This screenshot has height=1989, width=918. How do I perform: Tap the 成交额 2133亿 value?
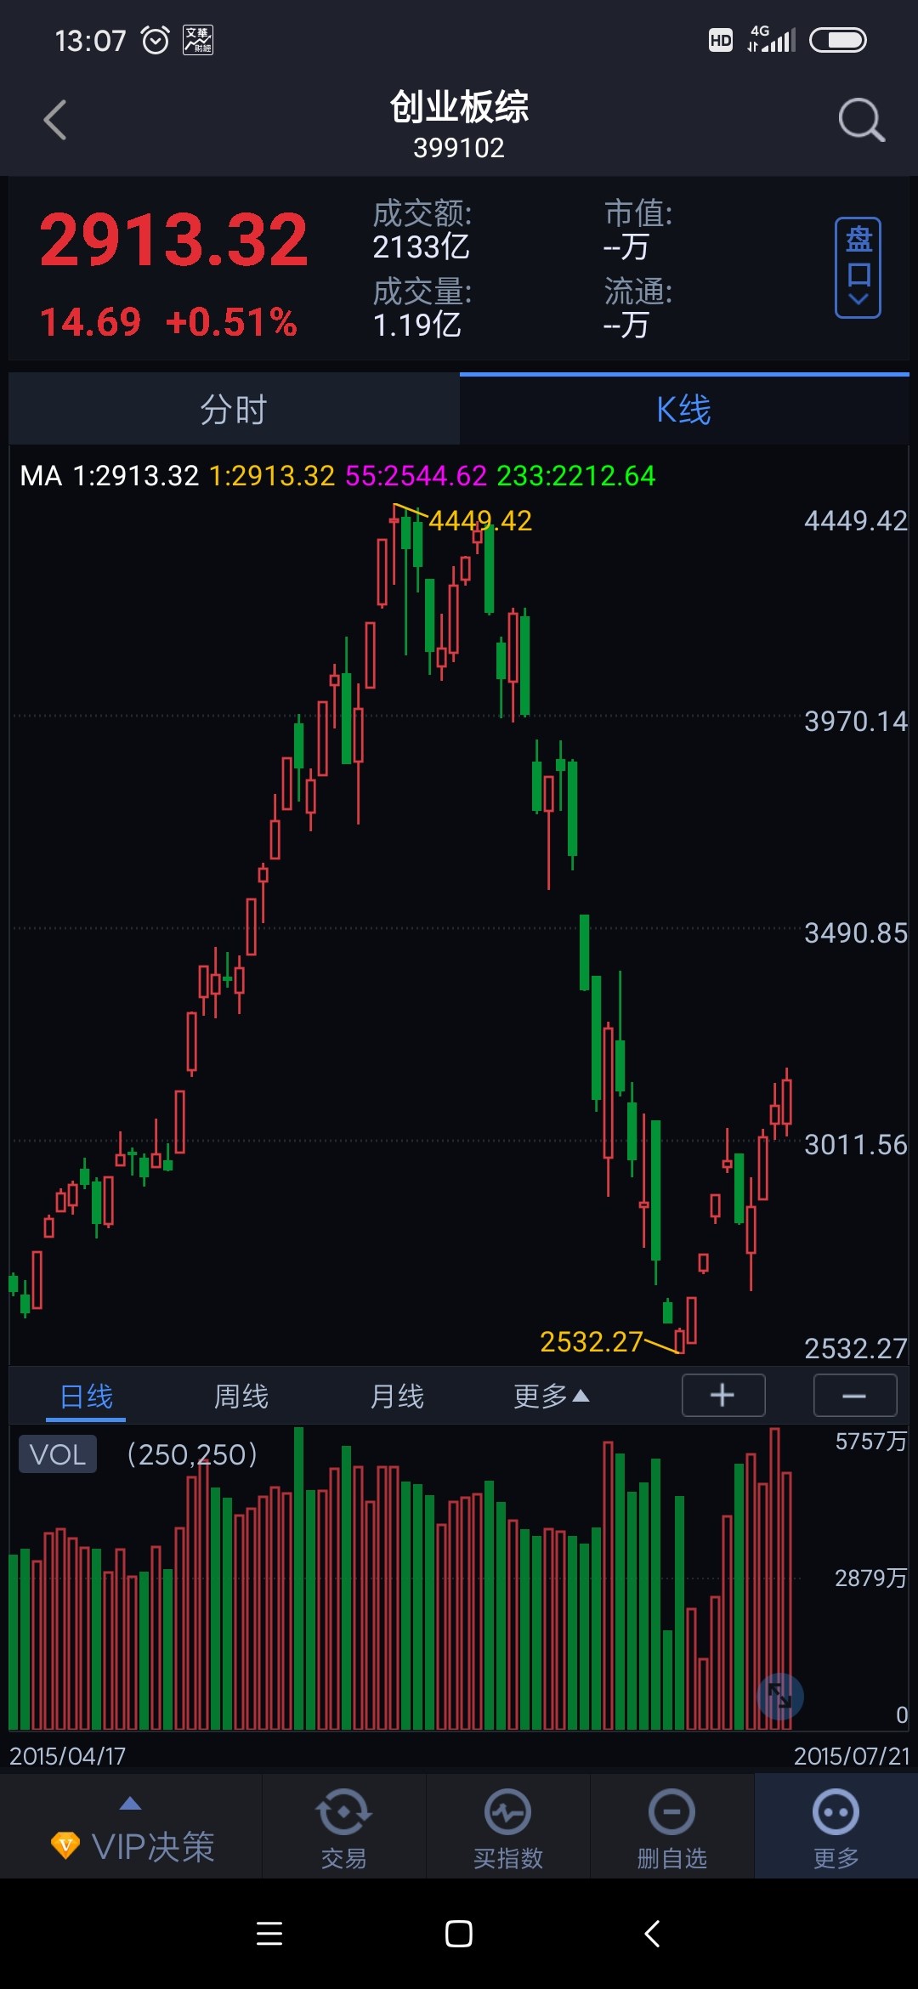pyautogui.click(x=421, y=247)
